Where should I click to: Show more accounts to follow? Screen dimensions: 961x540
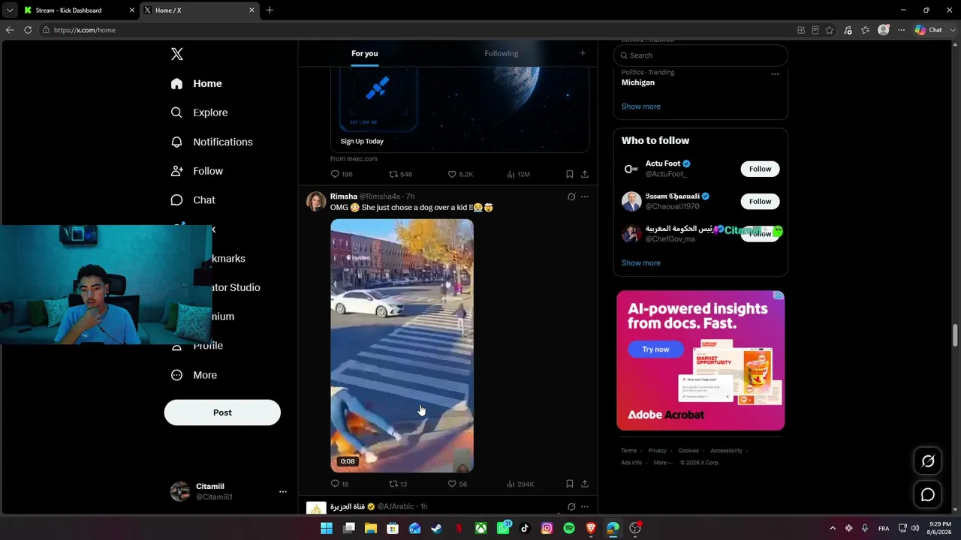click(641, 263)
